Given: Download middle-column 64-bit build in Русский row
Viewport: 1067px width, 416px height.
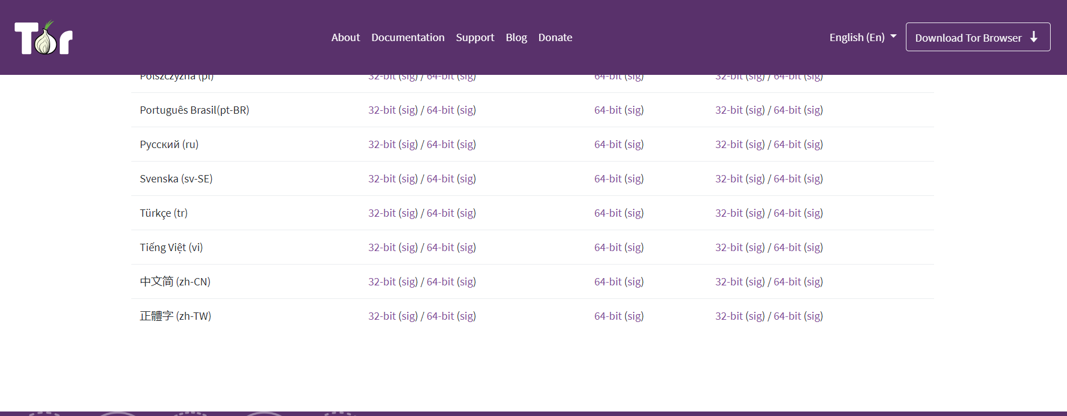Looking at the screenshot, I should coord(608,144).
